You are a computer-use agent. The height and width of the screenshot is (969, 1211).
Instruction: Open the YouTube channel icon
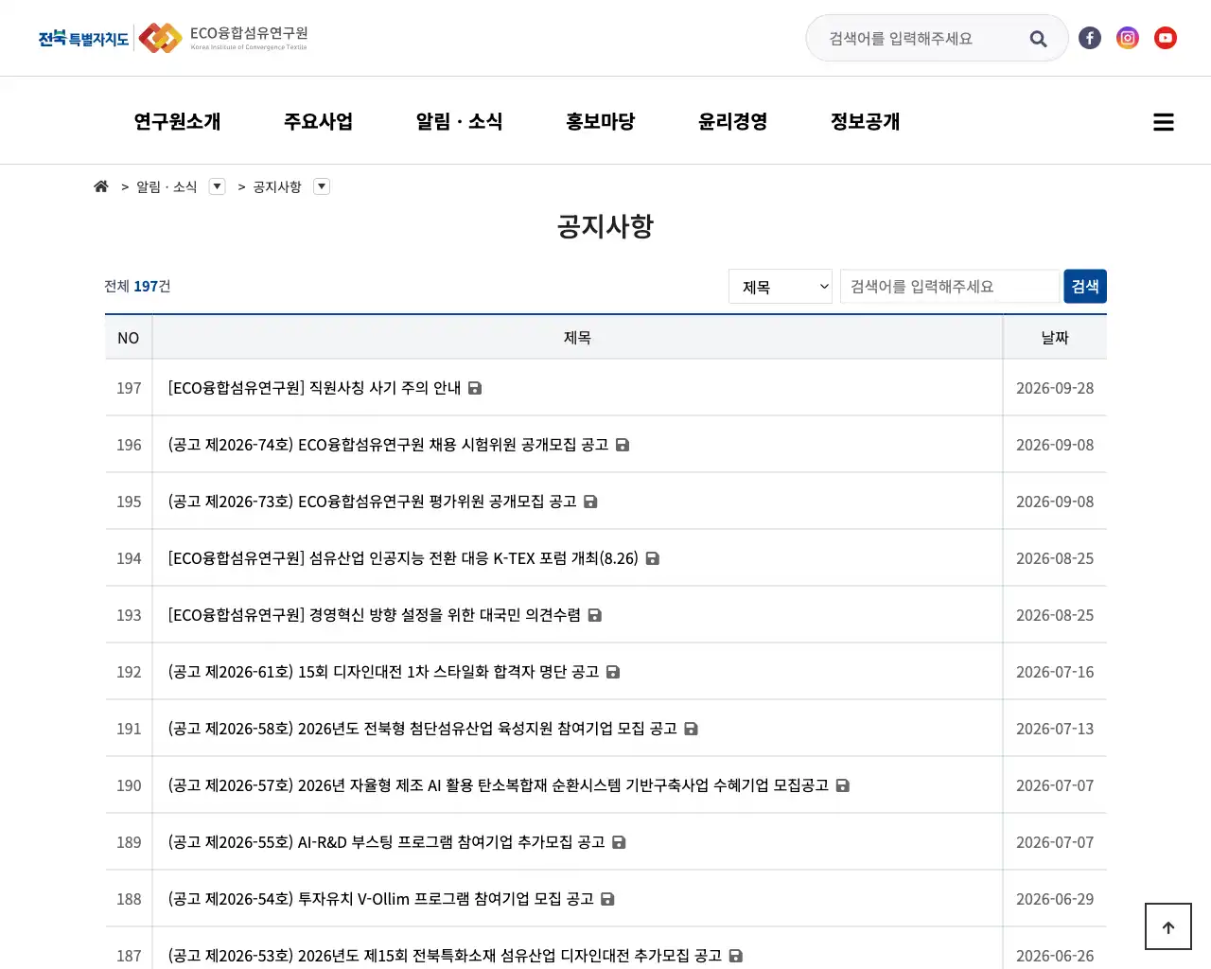(1166, 38)
